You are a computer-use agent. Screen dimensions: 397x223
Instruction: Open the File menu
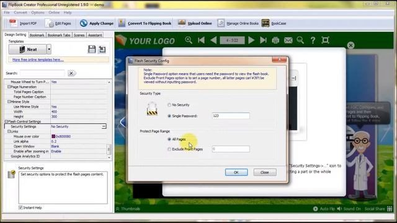(7, 12)
